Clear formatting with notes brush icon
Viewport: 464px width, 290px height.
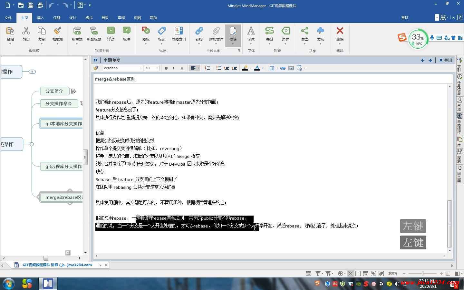[x=96, y=68]
